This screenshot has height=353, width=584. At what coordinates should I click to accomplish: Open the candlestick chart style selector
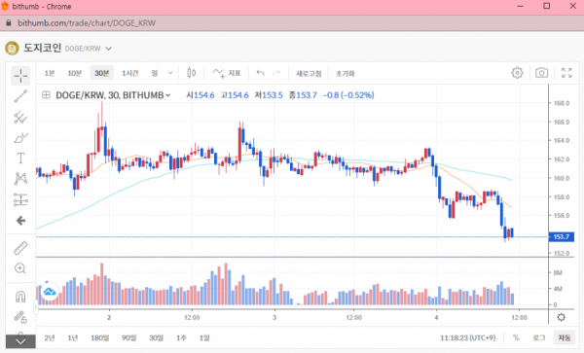click(x=192, y=73)
